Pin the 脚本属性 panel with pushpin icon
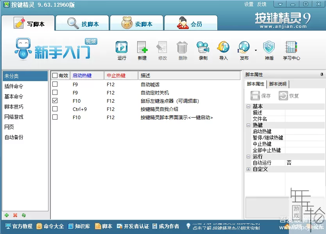This screenshot has width=326, height=234. [x=322, y=74]
